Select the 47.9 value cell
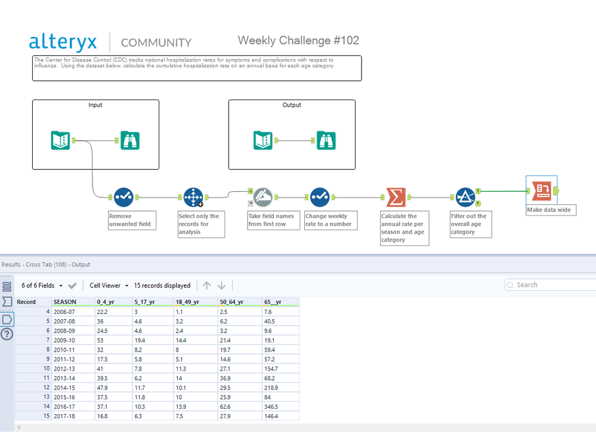The width and height of the screenshot is (596, 432). click(113, 387)
